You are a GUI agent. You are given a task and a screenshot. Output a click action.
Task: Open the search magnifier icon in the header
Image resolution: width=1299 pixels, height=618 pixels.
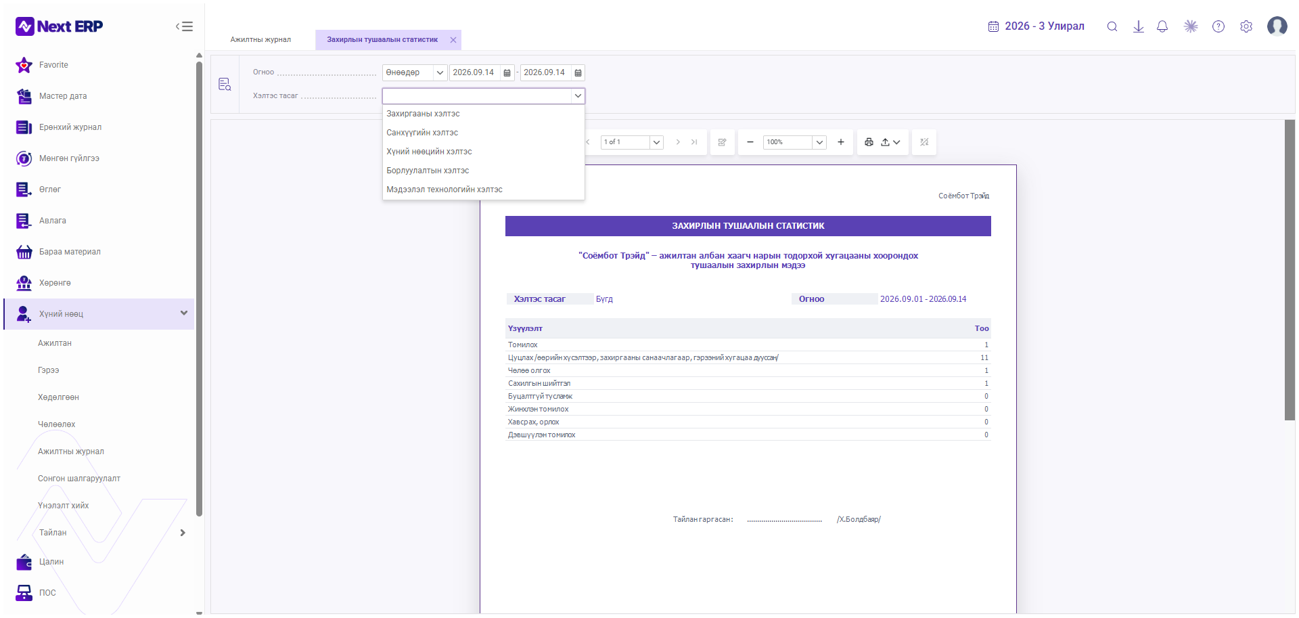coord(1112,26)
